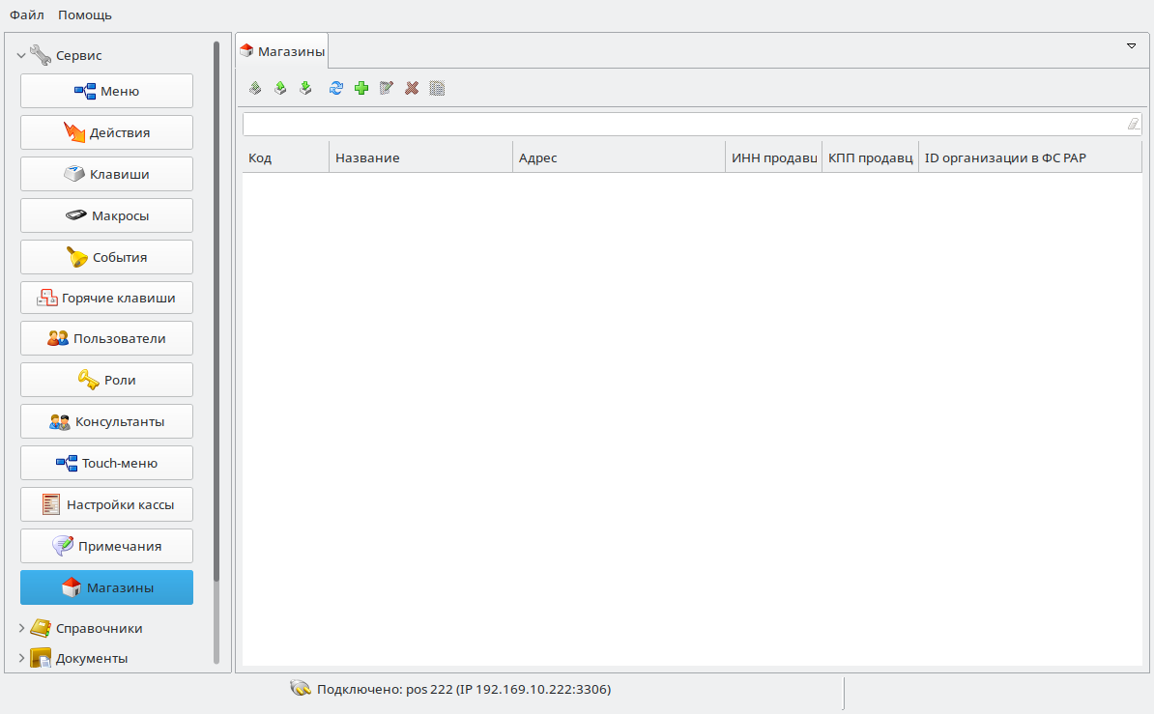Click the greyed-out first upload toolbar icon
The height and width of the screenshot is (714, 1154).
point(254,88)
